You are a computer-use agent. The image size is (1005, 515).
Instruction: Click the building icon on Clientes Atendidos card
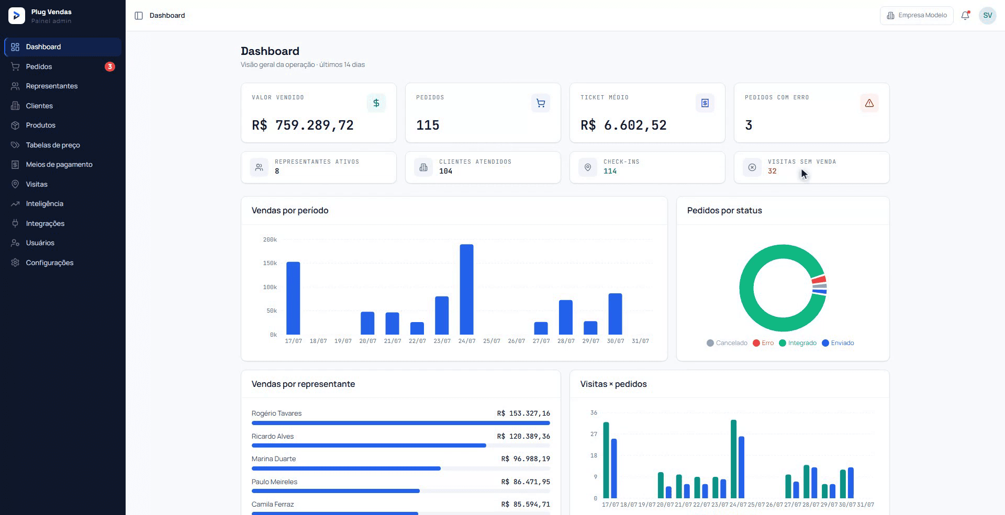point(423,167)
